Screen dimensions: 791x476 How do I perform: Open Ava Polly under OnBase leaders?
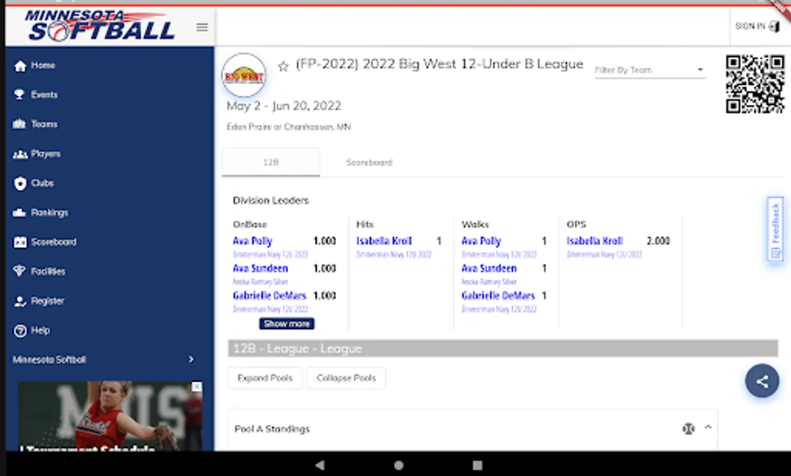(252, 241)
